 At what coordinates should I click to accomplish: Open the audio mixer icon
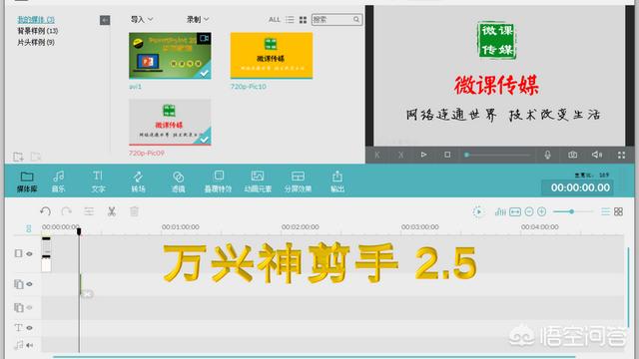point(500,211)
